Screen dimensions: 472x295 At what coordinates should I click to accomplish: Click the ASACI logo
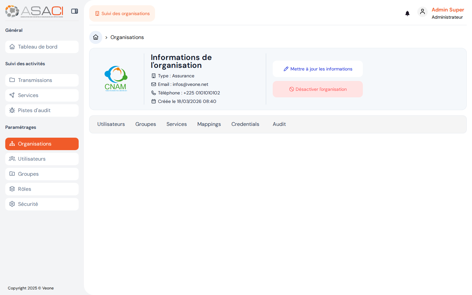click(x=33, y=11)
